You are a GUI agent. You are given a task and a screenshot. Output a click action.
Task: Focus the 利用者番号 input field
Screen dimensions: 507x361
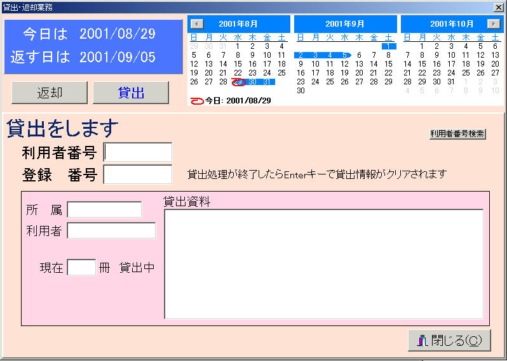(x=138, y=152)
